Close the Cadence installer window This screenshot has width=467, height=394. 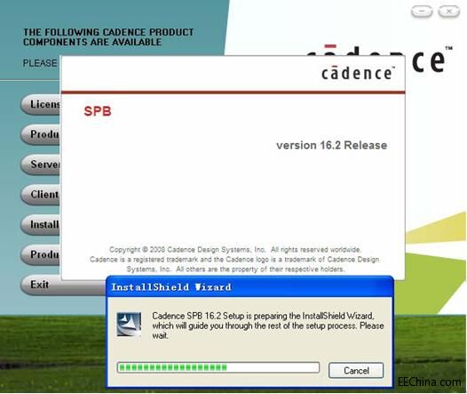(448, 12)
